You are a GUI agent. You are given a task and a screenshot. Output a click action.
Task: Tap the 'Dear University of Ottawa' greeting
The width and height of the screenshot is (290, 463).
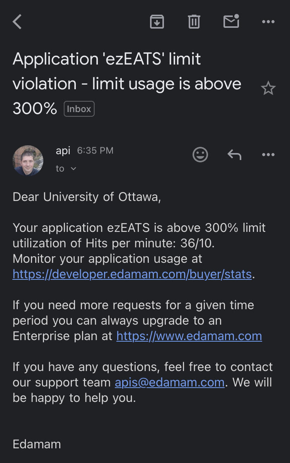[87, 197]
